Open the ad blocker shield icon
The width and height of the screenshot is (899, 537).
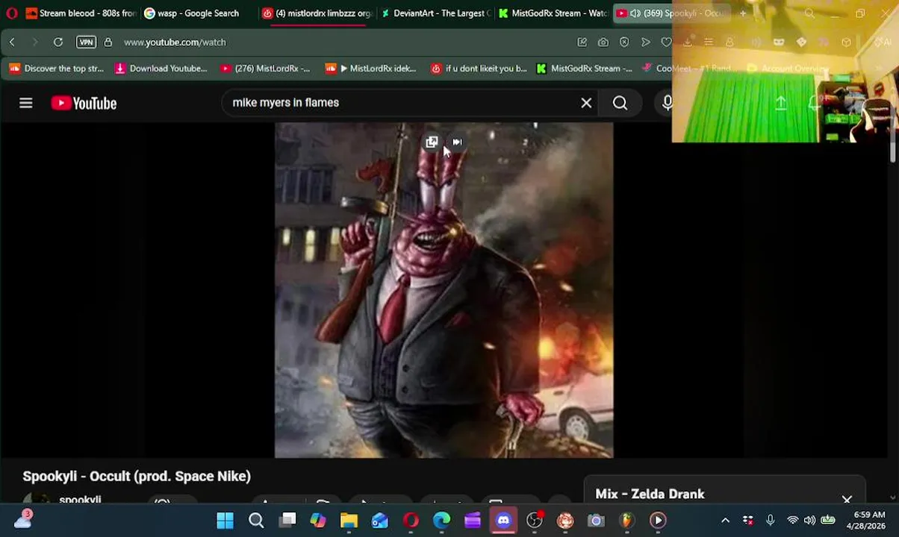coord(624,43)
